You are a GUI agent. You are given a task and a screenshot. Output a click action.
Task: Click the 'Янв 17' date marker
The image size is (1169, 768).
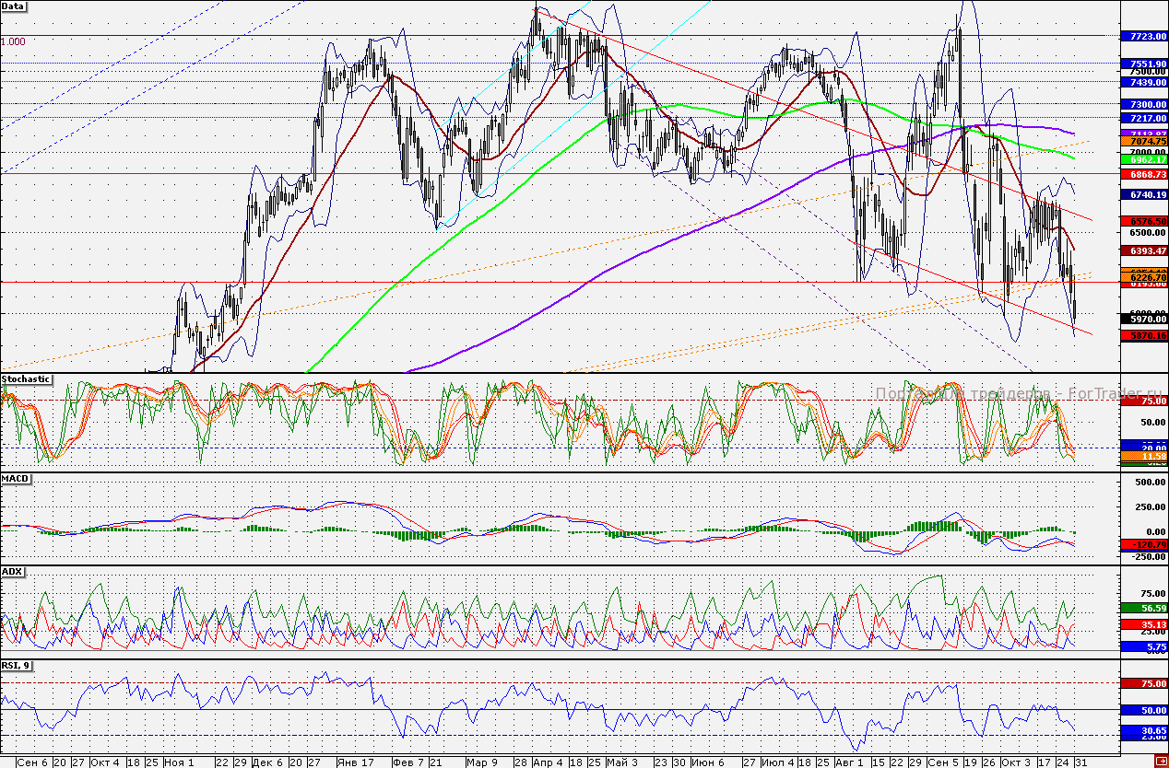[355, 762]
